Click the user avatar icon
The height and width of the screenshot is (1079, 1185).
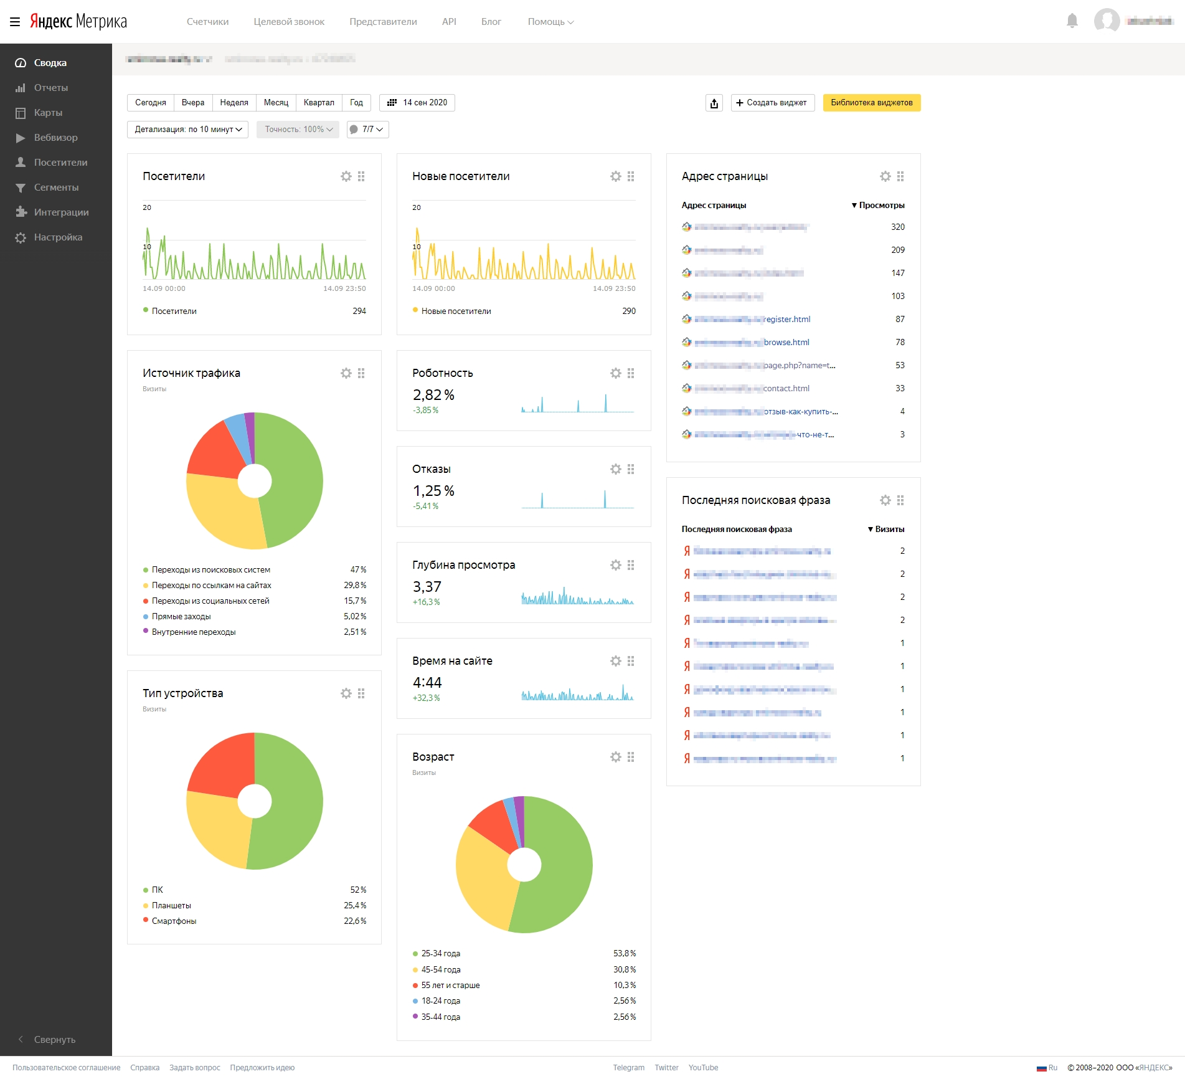click(x=1107, y=21)
